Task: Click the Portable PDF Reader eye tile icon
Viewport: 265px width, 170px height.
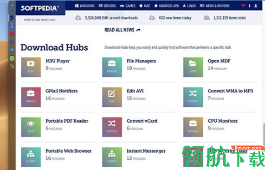Action: [31, 127]
